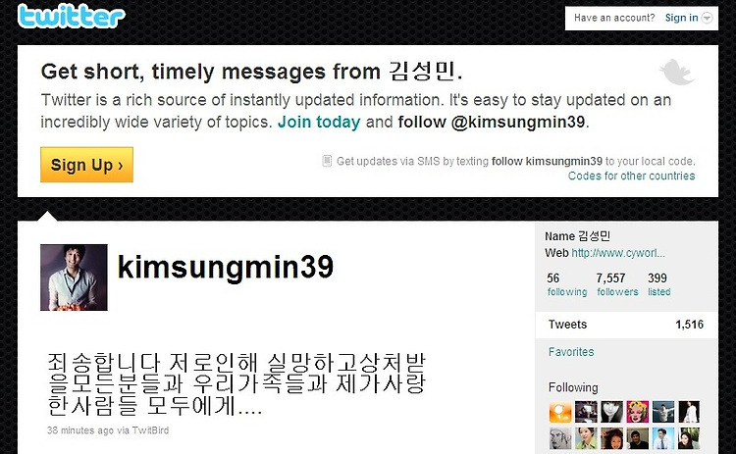Open the 399 listed link
The width and height of the screenshot is (736, 454).
tap(659, 284)
